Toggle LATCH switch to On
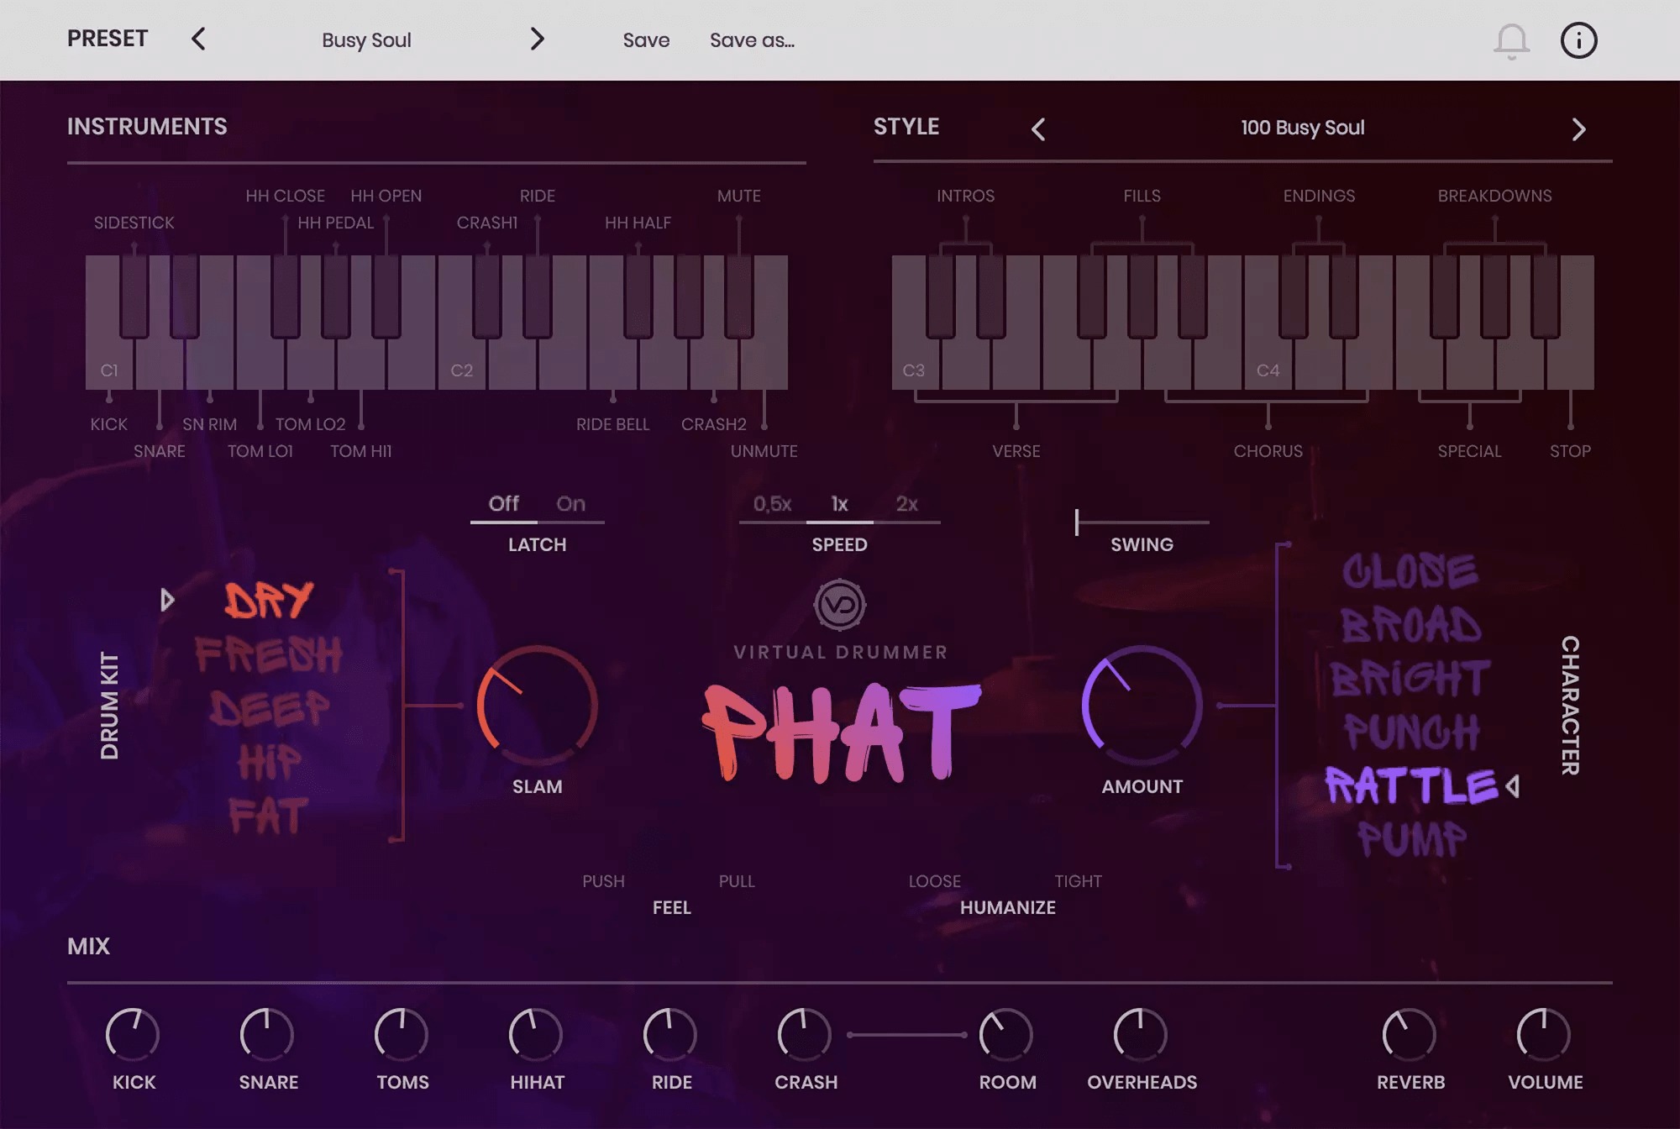The height and width of the screenshot is (1129, 1680). click(570, 504)
